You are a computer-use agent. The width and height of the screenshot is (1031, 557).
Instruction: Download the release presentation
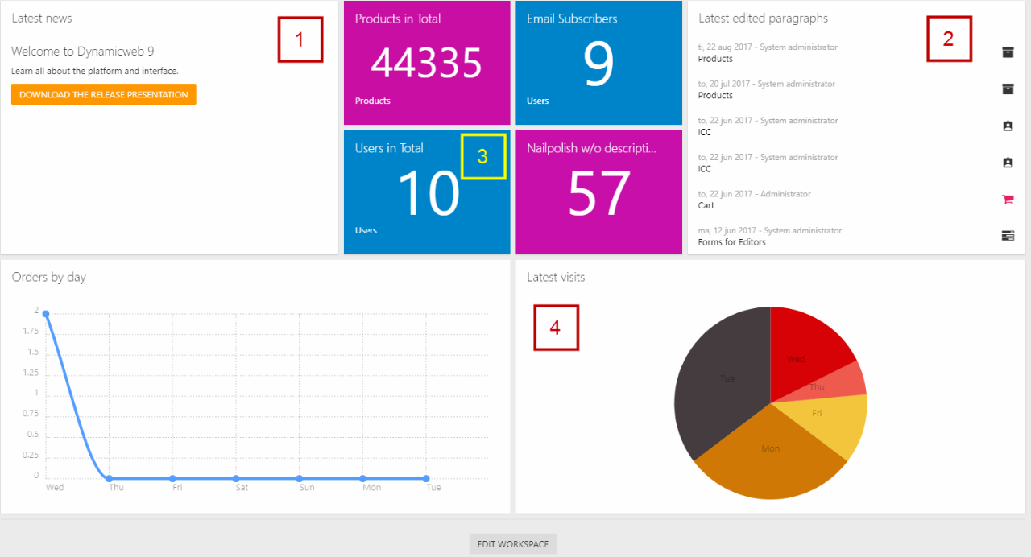103,95
